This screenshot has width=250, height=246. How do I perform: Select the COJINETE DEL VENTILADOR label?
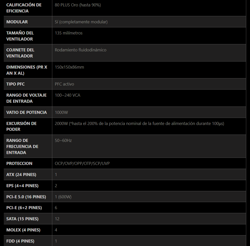tap(20, 53)
